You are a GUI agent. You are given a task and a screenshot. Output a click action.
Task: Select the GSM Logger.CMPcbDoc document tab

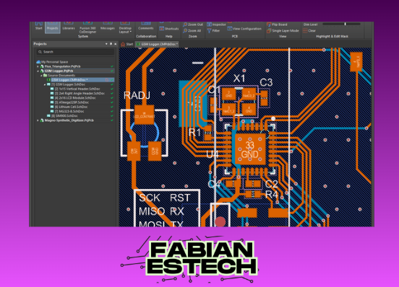157,44
